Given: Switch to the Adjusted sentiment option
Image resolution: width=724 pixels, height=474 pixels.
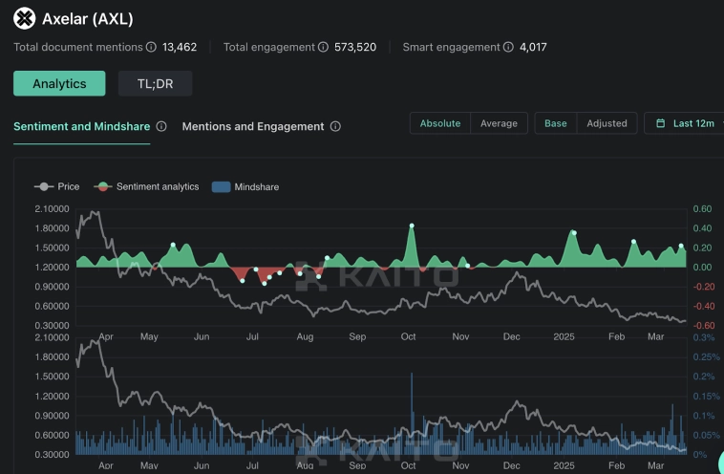Looking at the screenshot, I should pos(607,123).
